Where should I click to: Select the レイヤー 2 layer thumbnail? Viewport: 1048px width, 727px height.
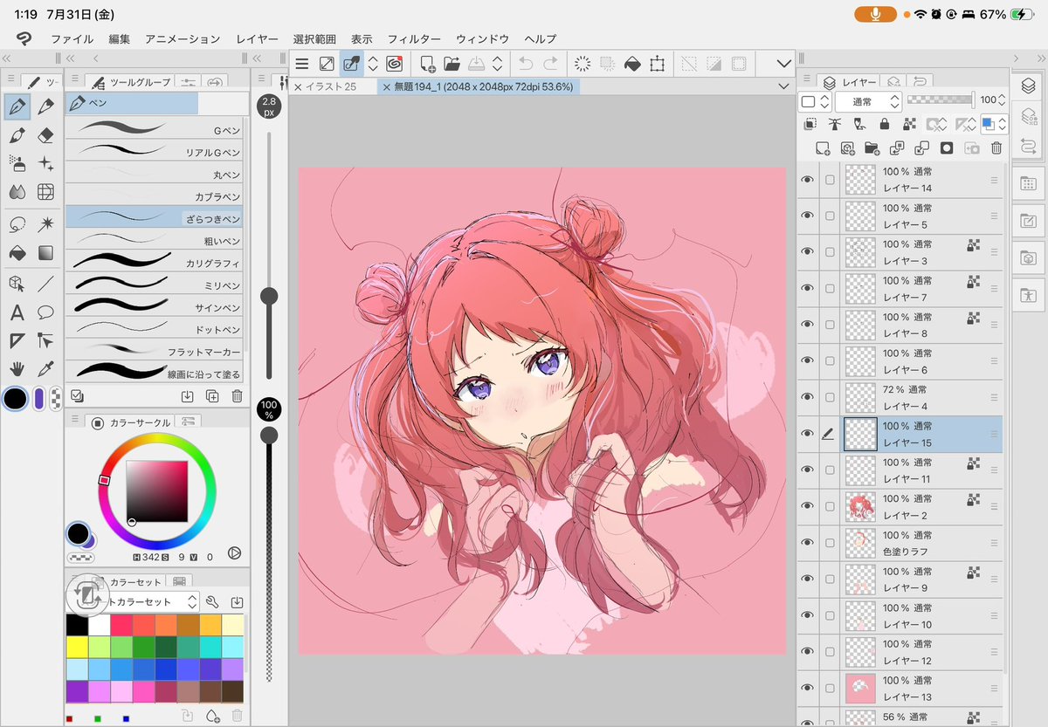point(860,507)
